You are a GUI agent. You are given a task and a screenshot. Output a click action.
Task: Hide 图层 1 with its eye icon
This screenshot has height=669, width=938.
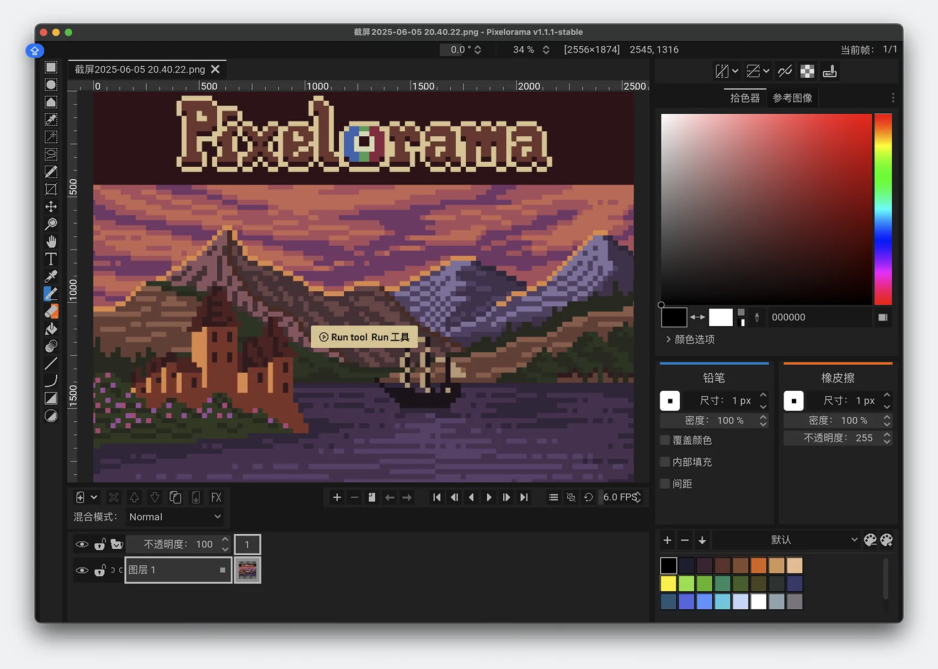(82, 570)
